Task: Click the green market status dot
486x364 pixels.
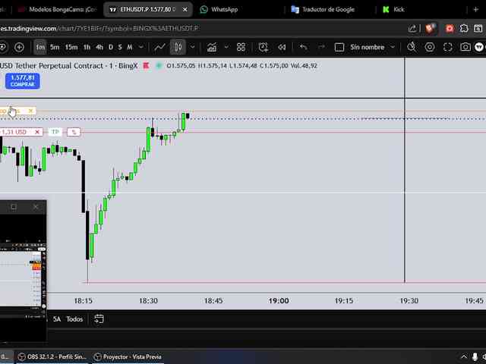Action: (x=159, y=66)
